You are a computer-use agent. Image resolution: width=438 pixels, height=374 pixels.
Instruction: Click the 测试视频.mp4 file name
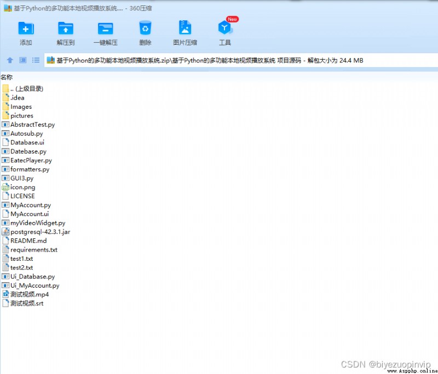[x=30, y=294]
